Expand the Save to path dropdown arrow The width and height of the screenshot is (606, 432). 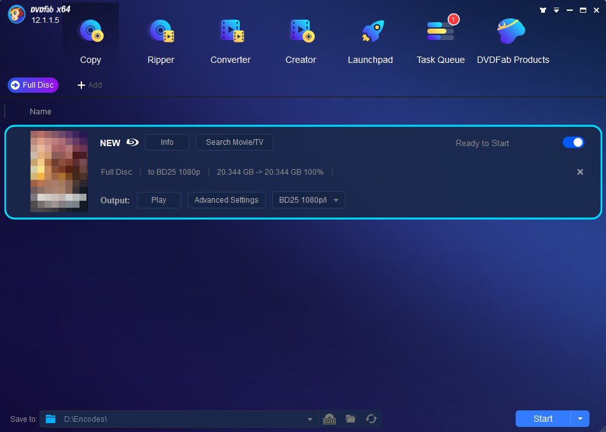[310, 419]
